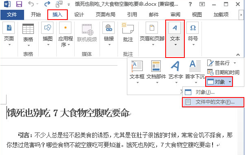Undo the last action
Screen dimensions: 246x155
click(31, 4)
